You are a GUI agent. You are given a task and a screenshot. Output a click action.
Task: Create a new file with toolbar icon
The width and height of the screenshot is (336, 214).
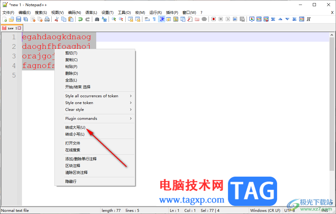(5, 19)
